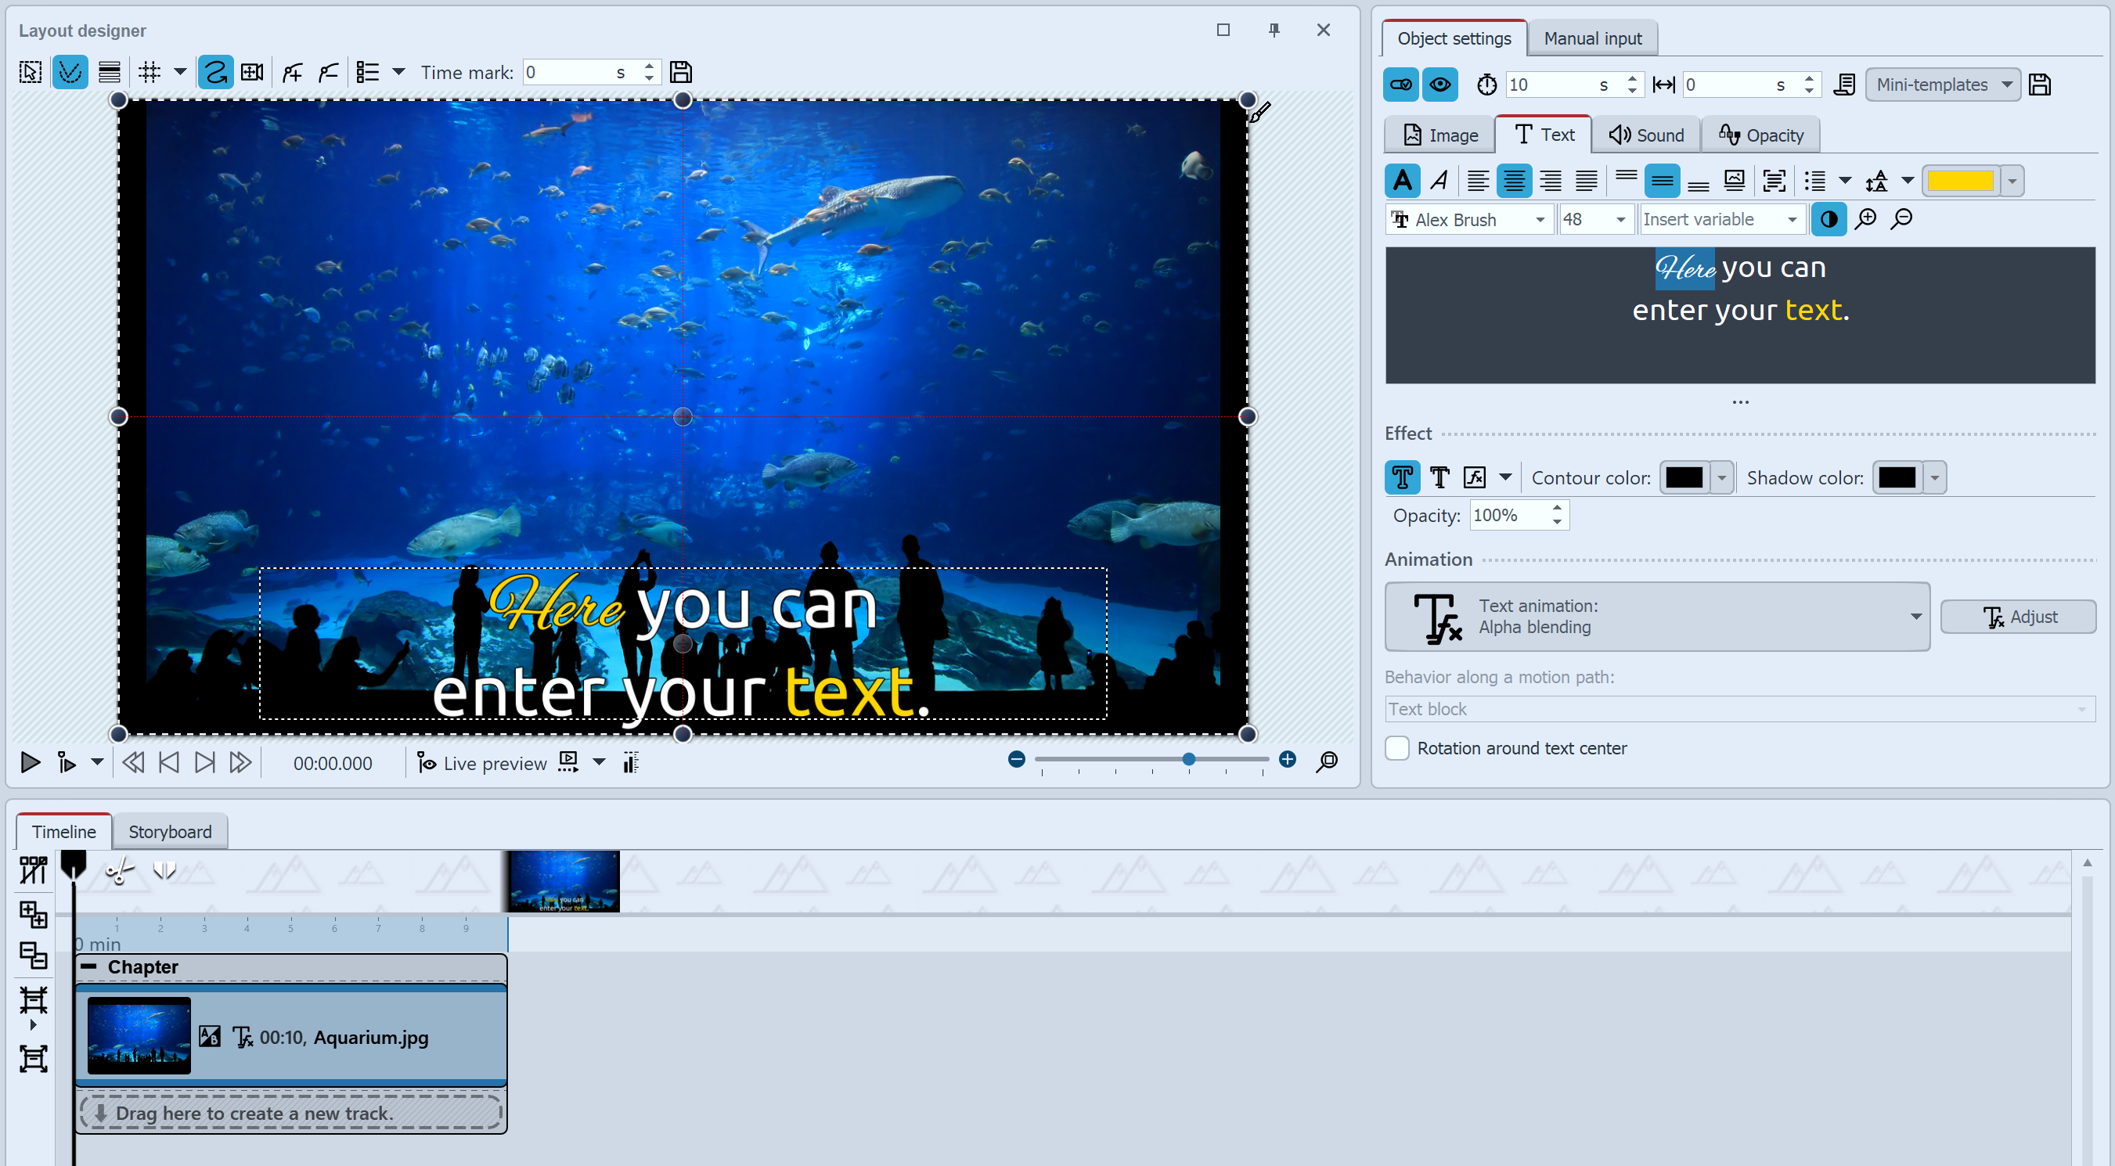Activate the zoom in magnifier near Insert variable
The width and height of the screenshot is (2115, 1166).
coord(1865,219)
